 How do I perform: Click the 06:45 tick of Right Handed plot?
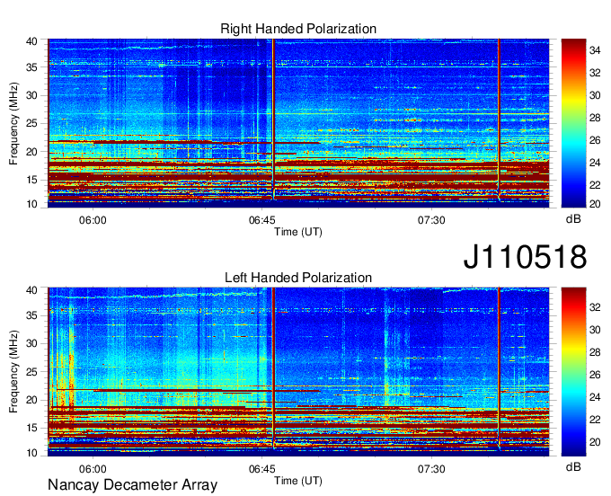click(261, 220)
